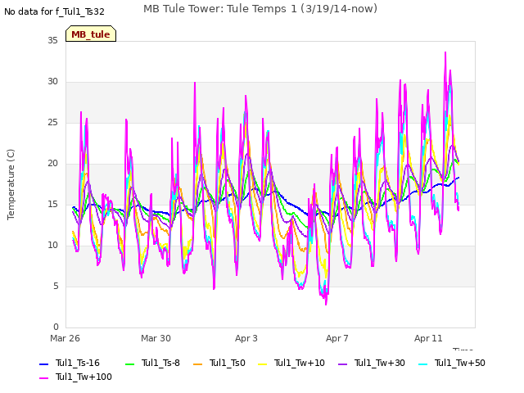524x393 pixels.
Task: Click the magenta Tul1_Tw+100 legend color marker
Action: pyautogui.click(x=44, y=378)
